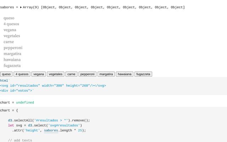Click the 'hawaiana' text in results list
227x142 pixels.
click(x=12, y=60)
